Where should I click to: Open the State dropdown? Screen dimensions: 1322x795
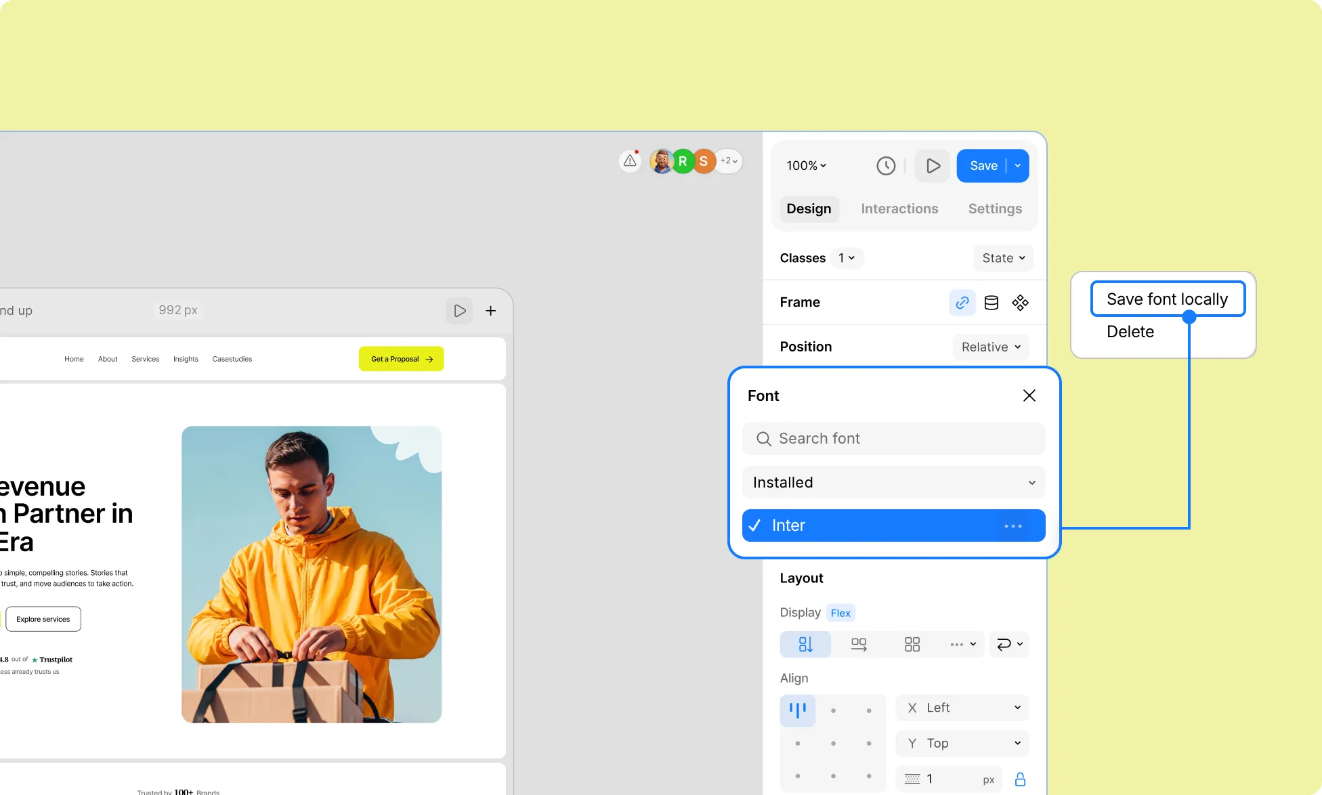[x=1004, y=258]
